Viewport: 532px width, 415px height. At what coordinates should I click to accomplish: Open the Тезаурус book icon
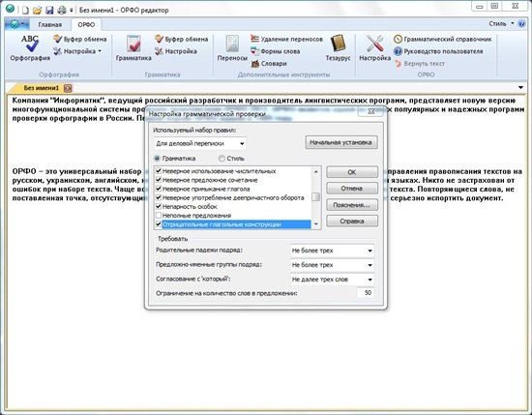point(338,47)
